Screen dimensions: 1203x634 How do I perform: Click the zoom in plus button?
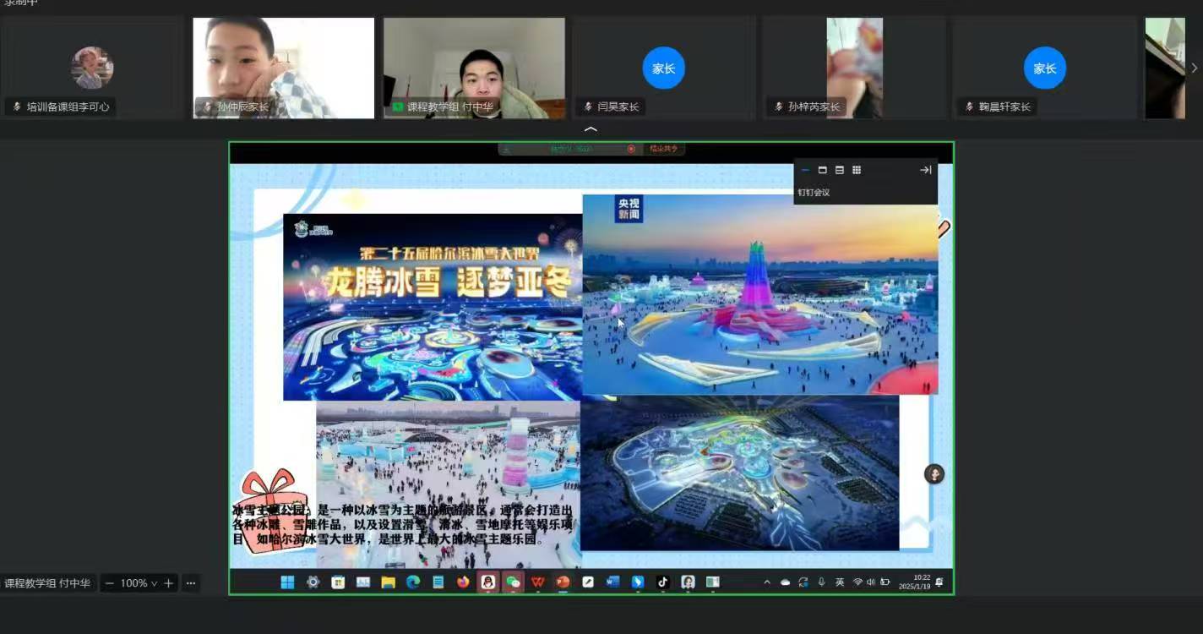(x=169, y=583)
